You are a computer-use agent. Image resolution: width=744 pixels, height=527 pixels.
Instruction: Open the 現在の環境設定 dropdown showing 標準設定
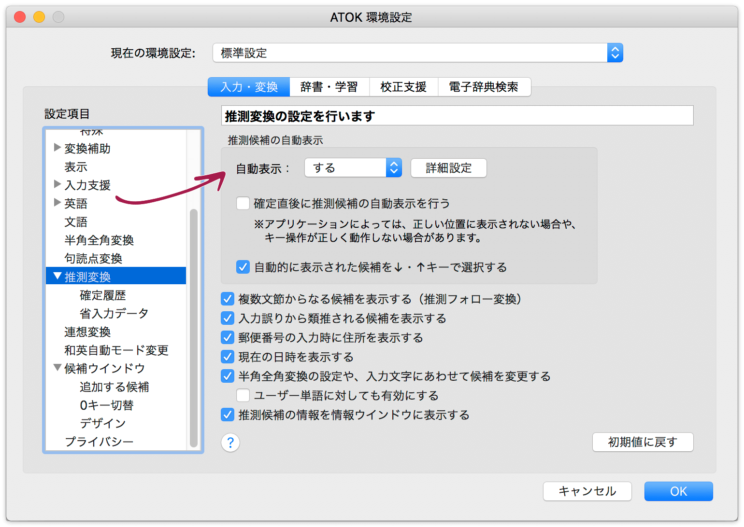[418, 53]
